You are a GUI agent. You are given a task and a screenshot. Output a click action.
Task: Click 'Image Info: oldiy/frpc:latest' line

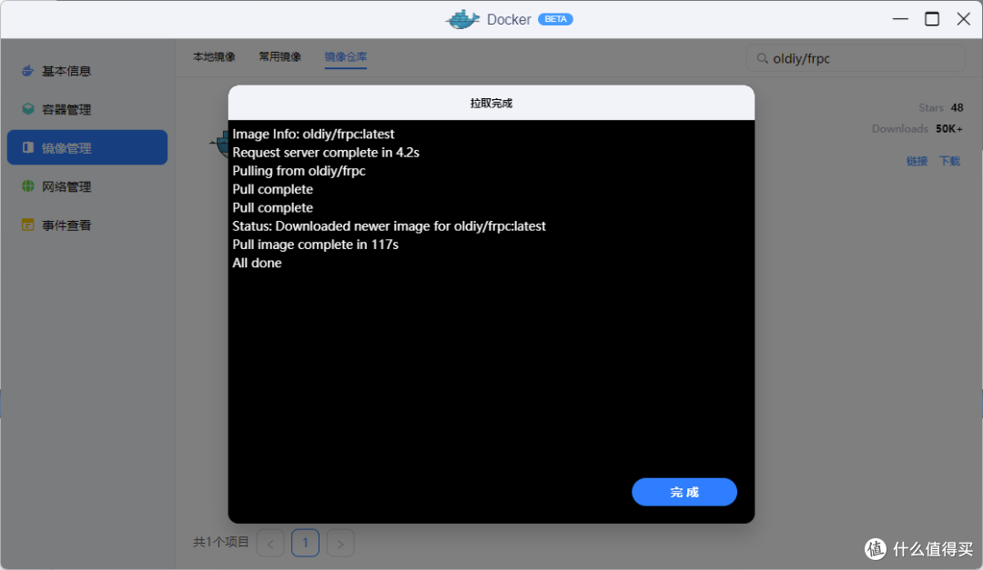tap(313, 134)
